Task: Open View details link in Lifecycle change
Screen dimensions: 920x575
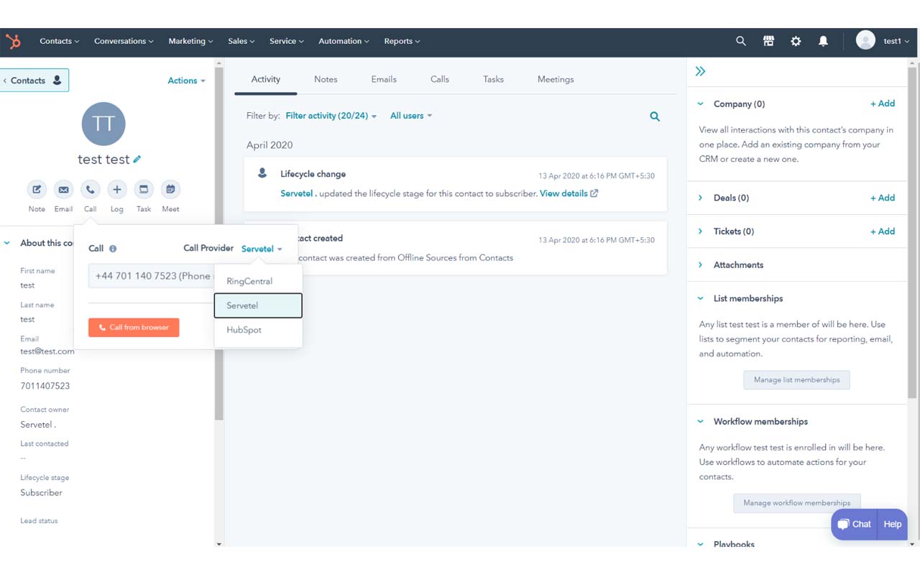Action: click(x=569, y=193)
